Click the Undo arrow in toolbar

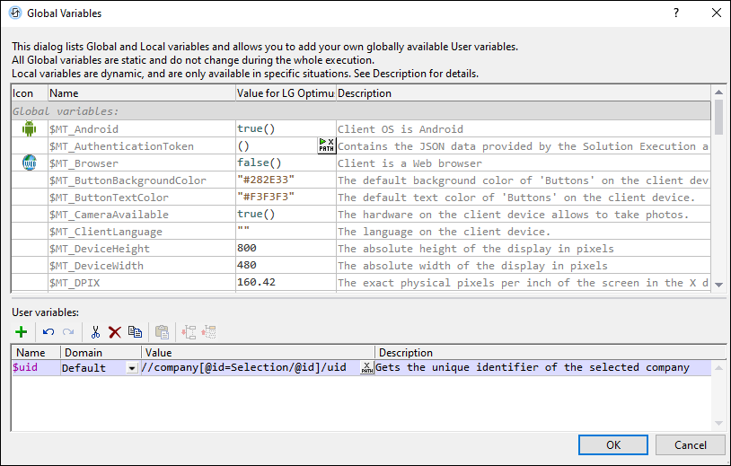click(48, 331)
